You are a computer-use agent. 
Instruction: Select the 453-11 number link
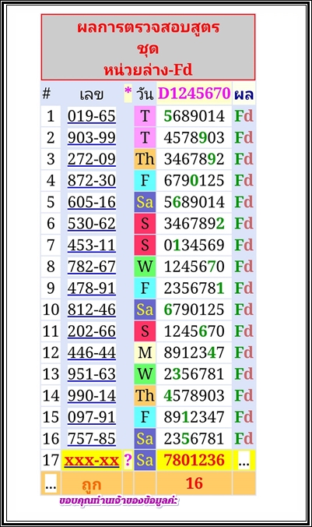(92, 245)
